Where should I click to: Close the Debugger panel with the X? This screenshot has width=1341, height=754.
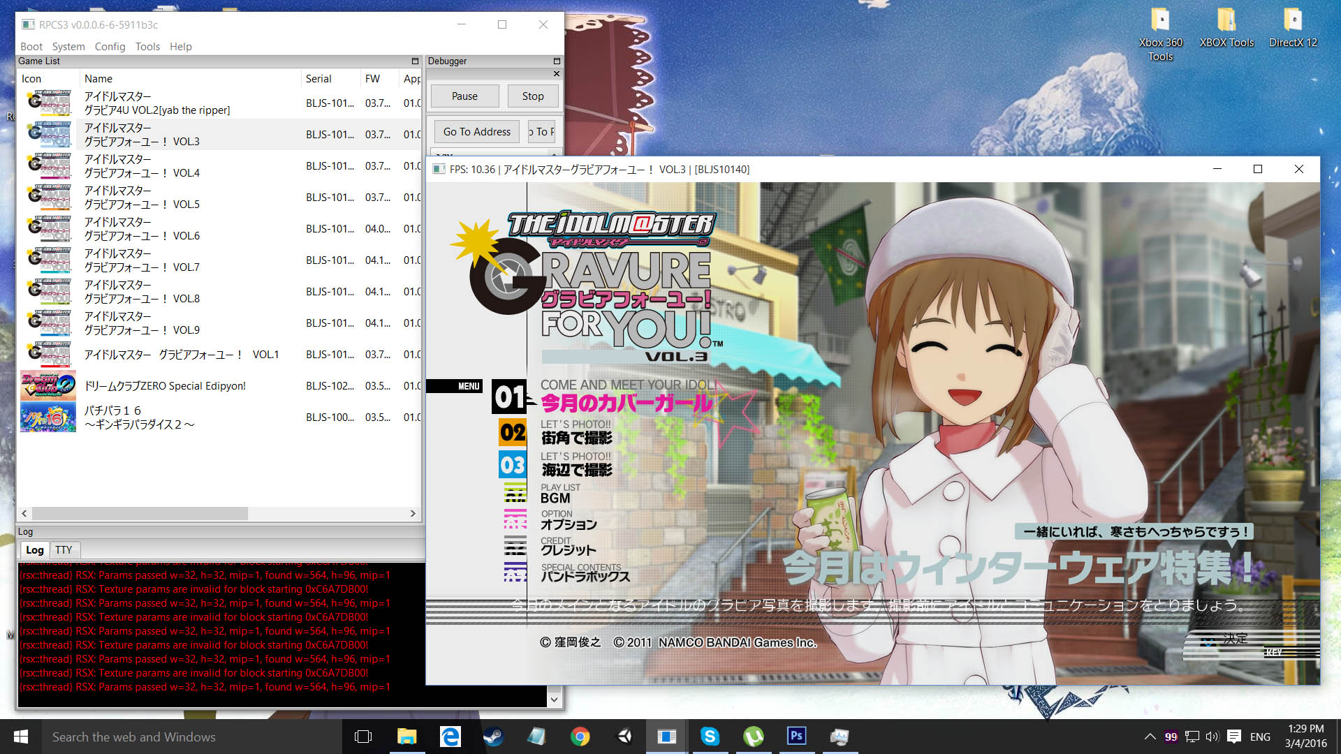pos(556,73)
